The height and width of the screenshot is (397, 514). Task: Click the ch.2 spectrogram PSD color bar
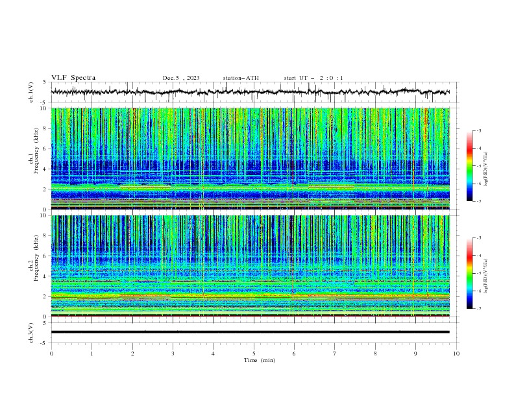tap(469, 273)
